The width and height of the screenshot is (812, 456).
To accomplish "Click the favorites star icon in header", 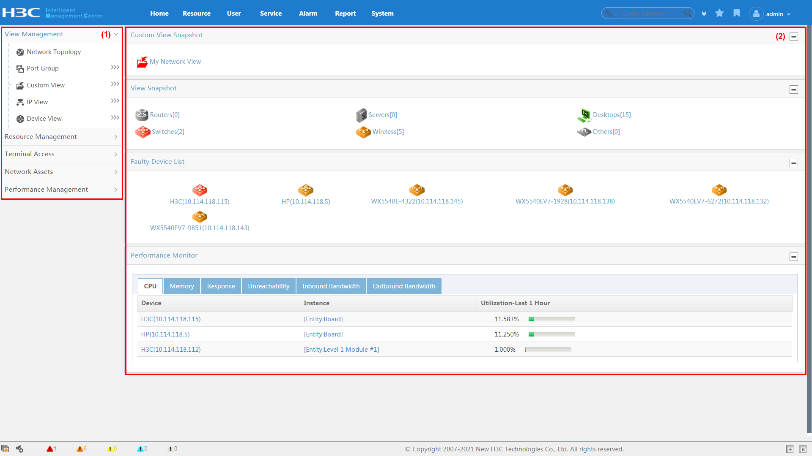I will pos(719,14).
